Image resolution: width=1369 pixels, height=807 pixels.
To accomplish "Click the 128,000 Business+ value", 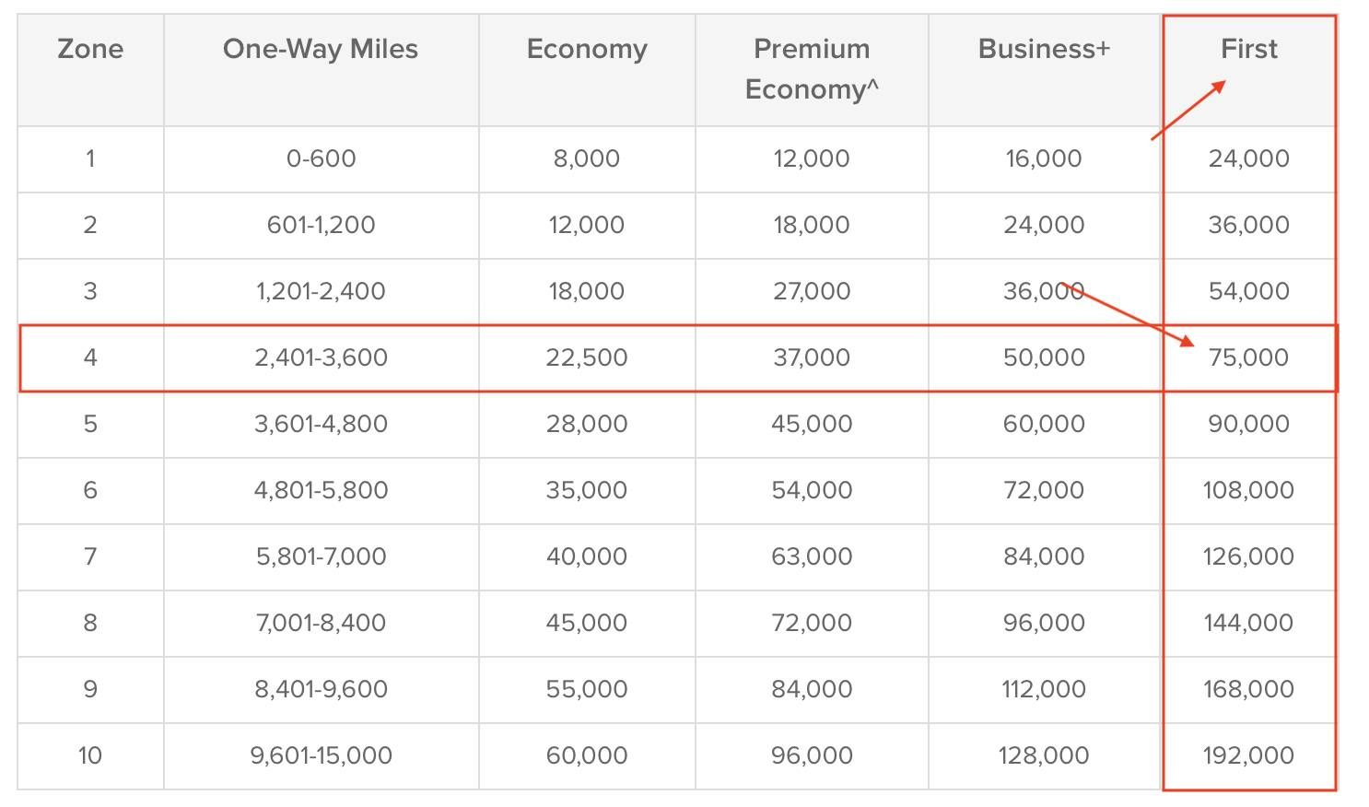I will pyautogui.click(x=1044, y=755).
